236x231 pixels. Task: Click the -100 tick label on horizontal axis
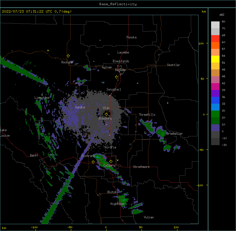coord(34,227)
